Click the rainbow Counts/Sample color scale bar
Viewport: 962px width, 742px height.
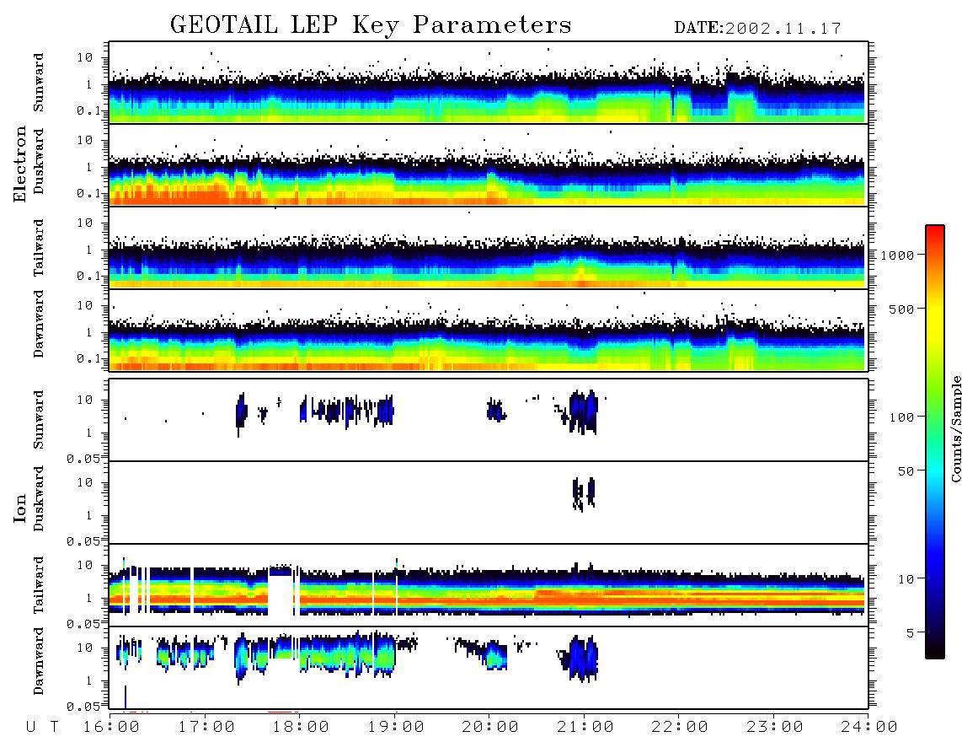click(935, 442)
